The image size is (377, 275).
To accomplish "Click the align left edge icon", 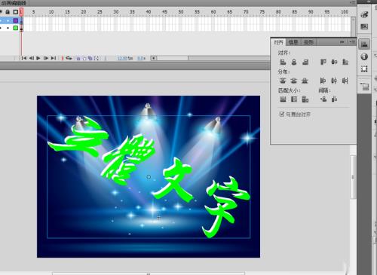I will [283, 62].
